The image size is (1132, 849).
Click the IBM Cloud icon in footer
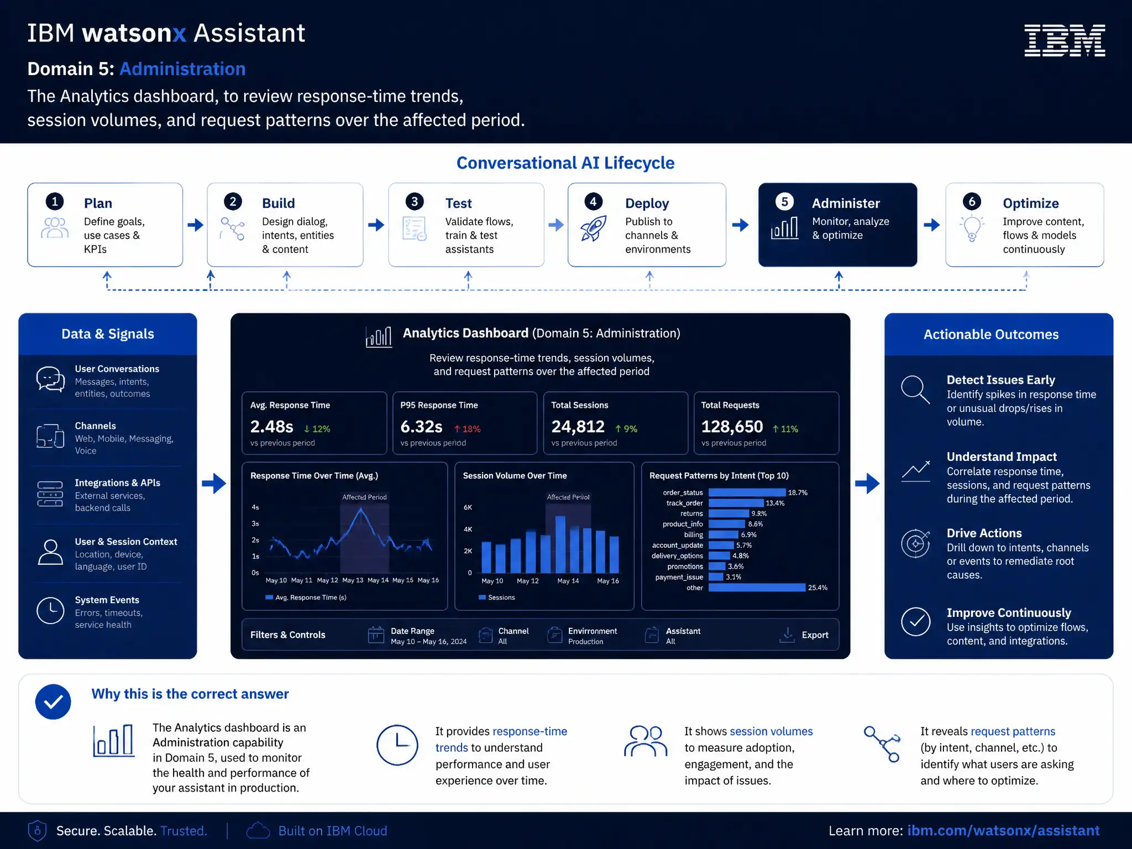tap(258, 830)
